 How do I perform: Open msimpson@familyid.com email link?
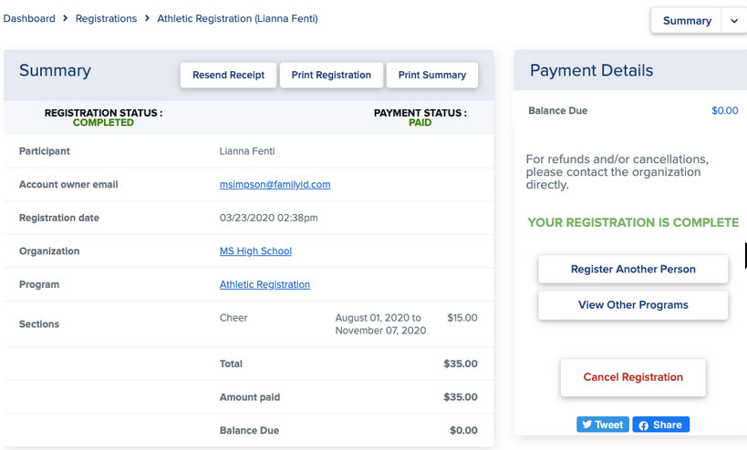point(275,185)
